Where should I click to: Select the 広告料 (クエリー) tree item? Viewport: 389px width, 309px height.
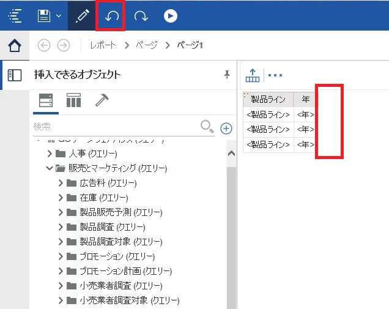tap(108, 183)
